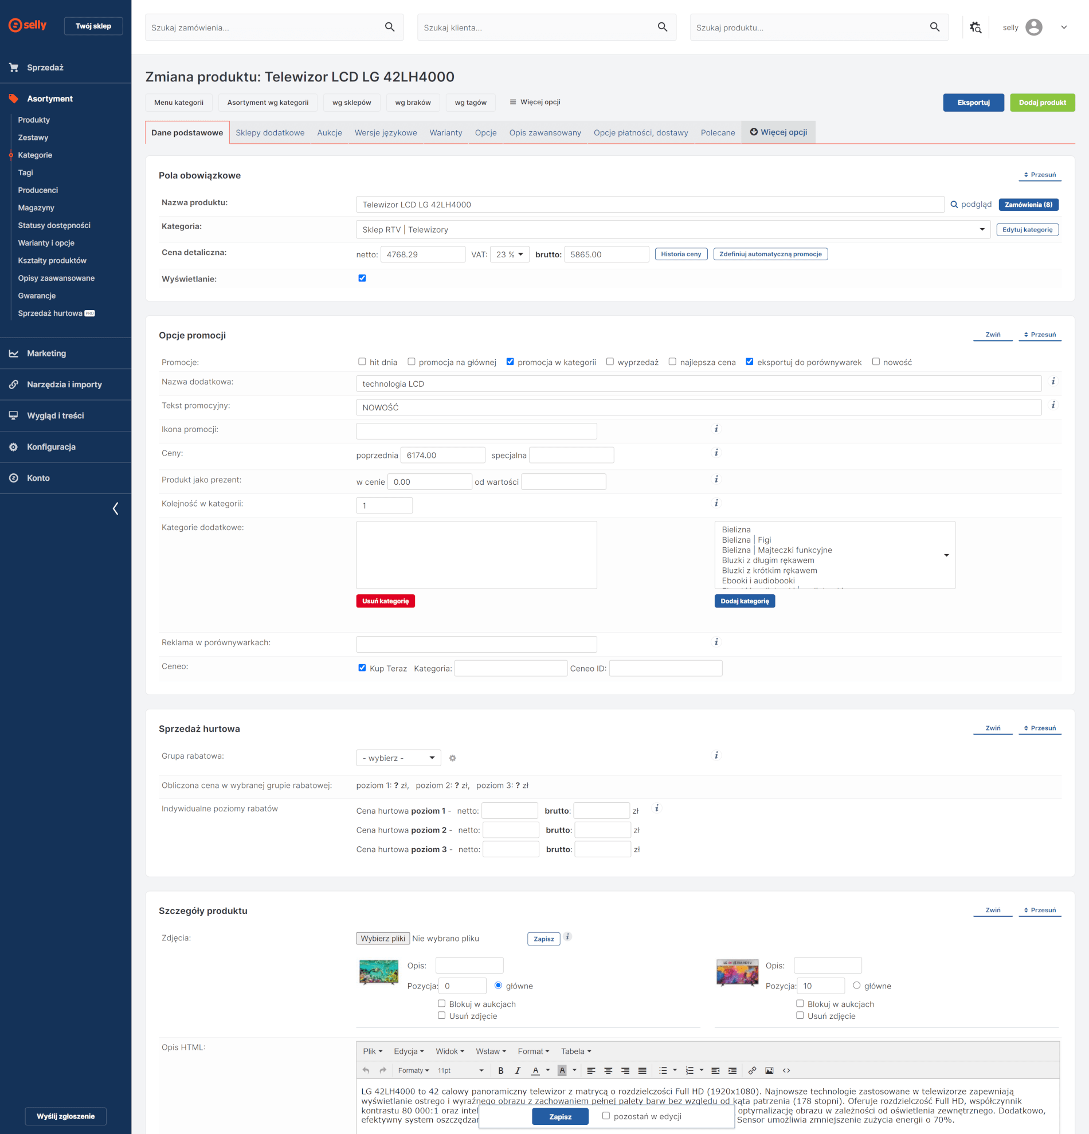Open the text color picker arrow
This screenshot has width=1089, height=1134.
tap(547, 1070)
